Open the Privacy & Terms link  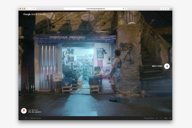(x=149, y=118)
